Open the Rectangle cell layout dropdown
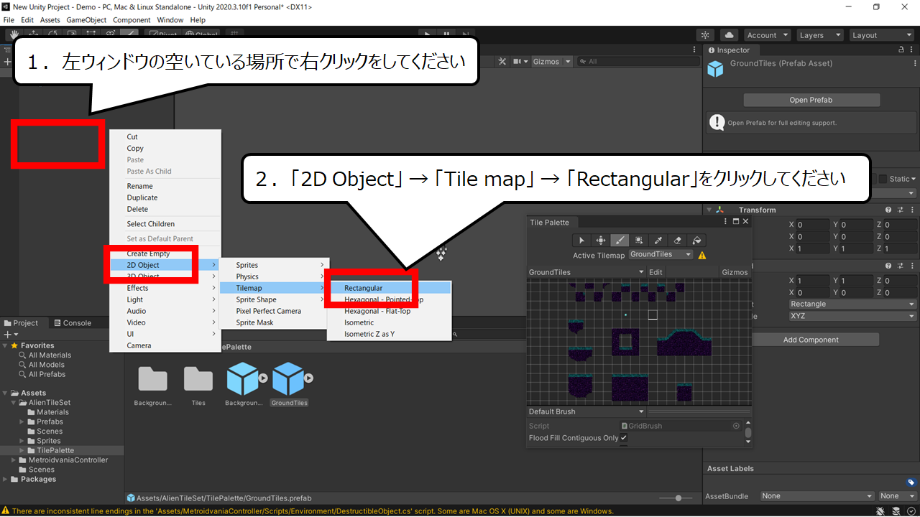The height and width of the screenshot is (517, 920). pyautogui.click(x=852, y=304)
